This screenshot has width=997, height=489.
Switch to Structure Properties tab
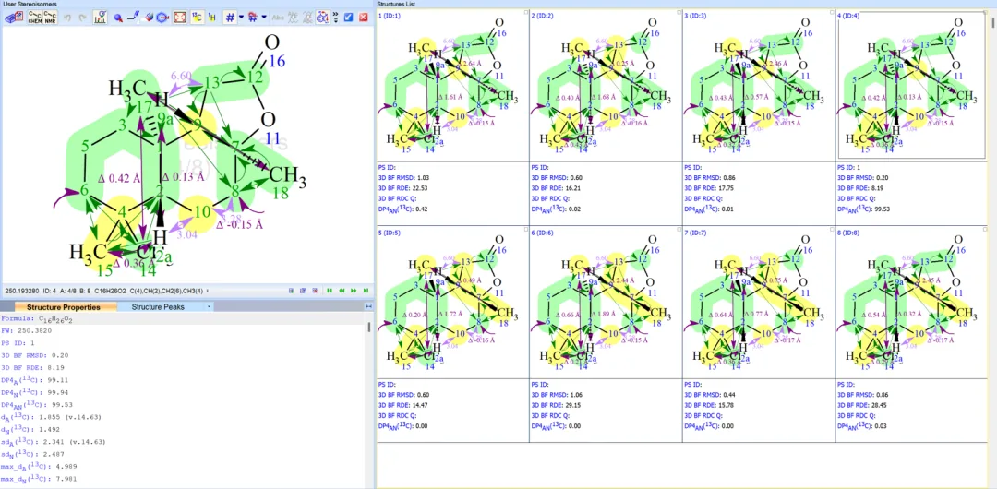click(x=63, y=307)
